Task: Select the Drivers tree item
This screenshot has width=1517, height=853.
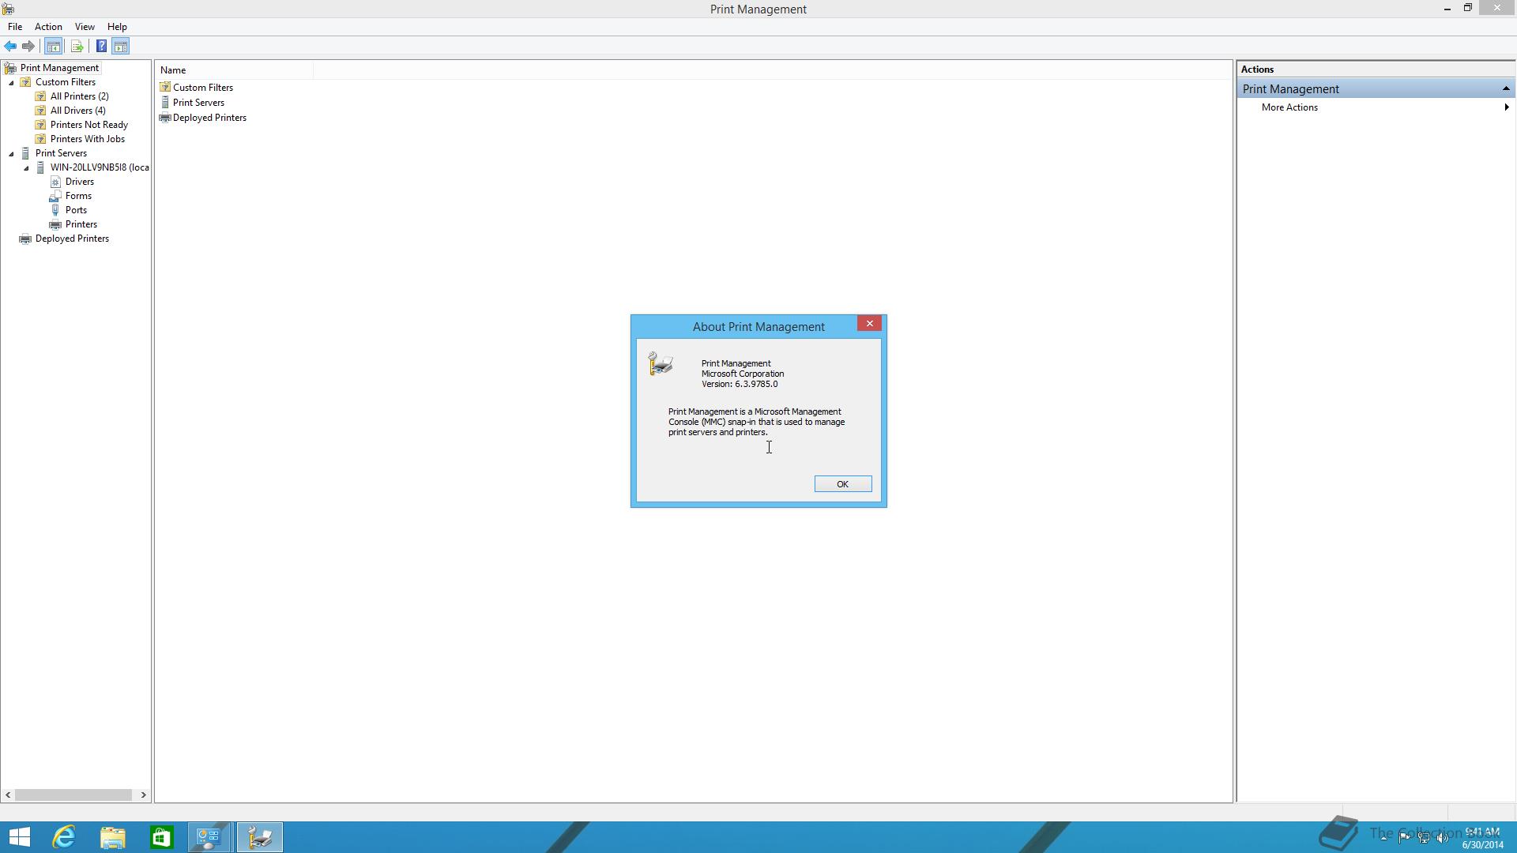Action: tap(80, 182)
